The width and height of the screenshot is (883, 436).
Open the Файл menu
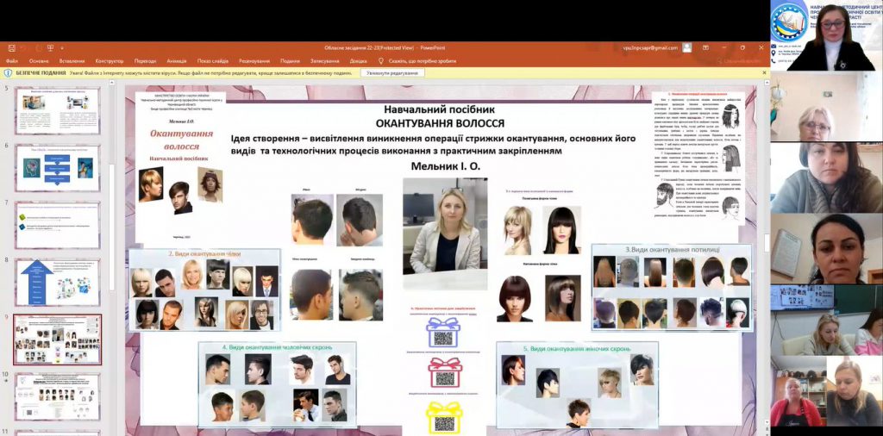point(12,61)
